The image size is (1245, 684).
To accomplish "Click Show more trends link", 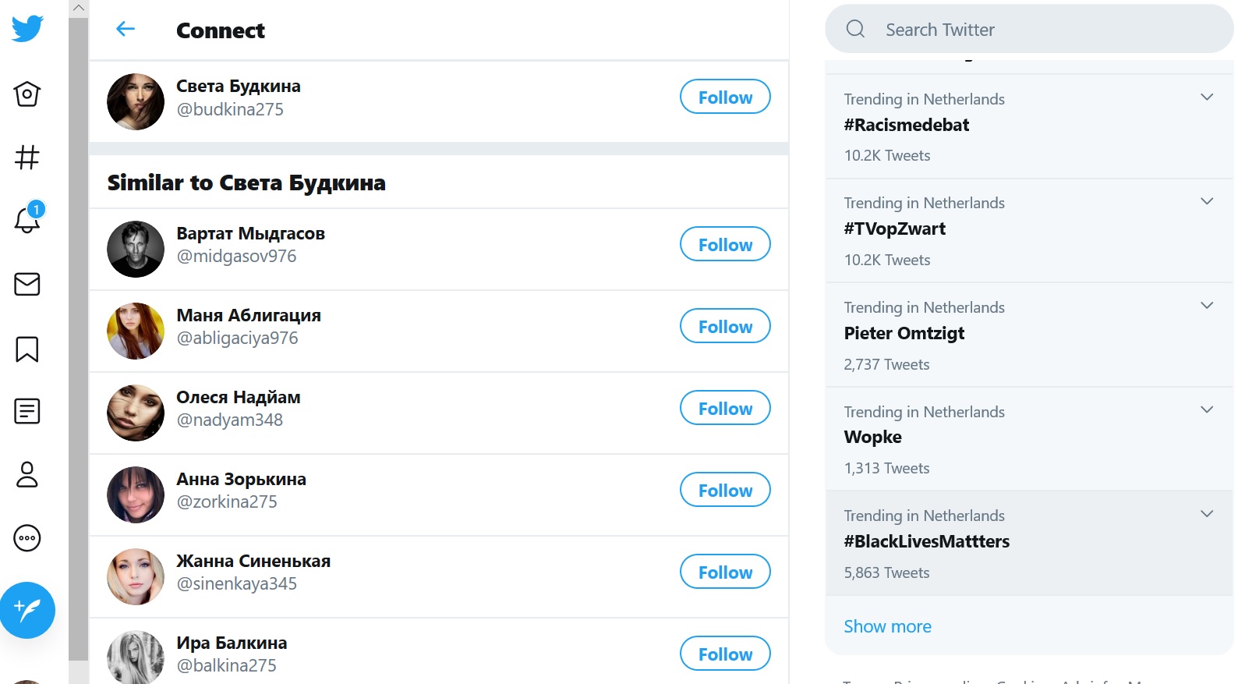I will (887, 626).
